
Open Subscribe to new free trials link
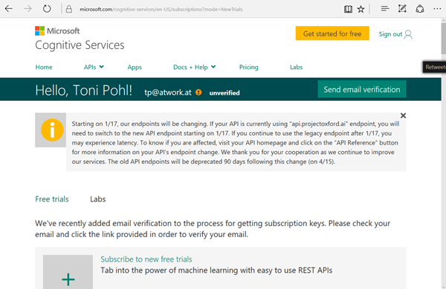coord(146,259)
